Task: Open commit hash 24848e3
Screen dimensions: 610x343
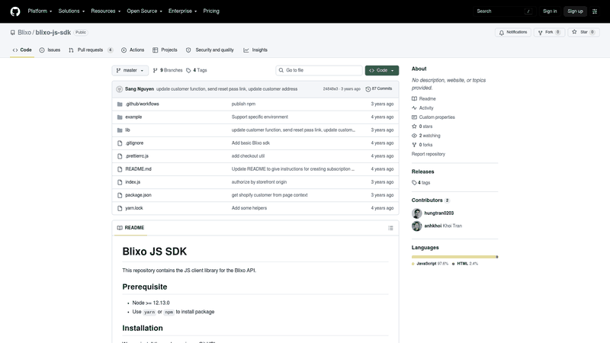Action: pos(330,89)
